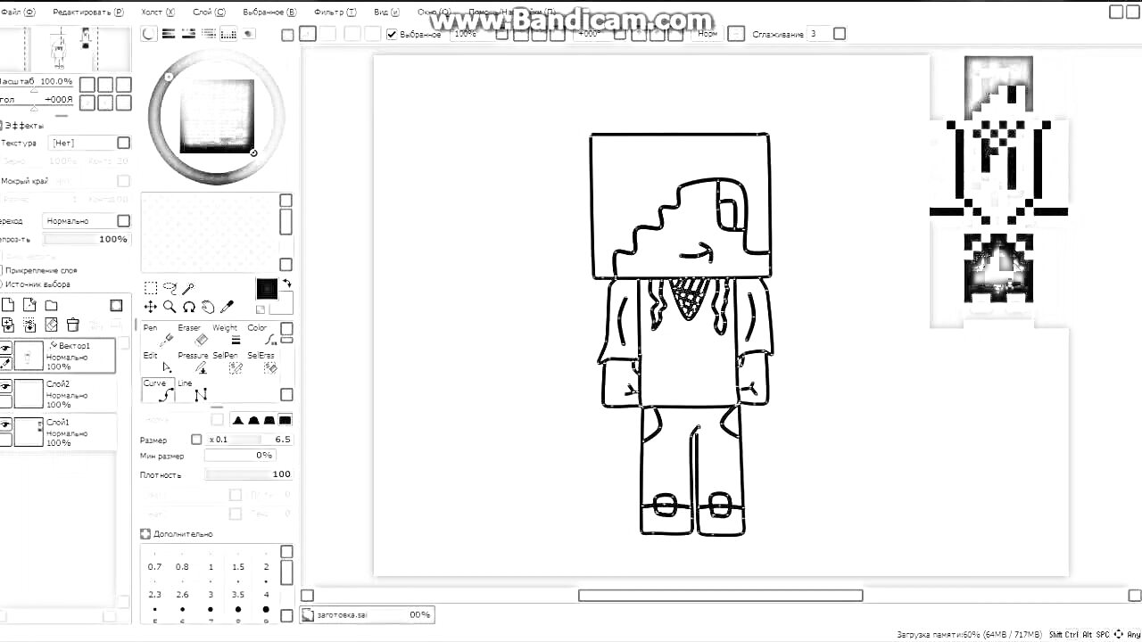Select the Edit control points tool
The height and width of the screenshot is (642, 1142).
158,362
